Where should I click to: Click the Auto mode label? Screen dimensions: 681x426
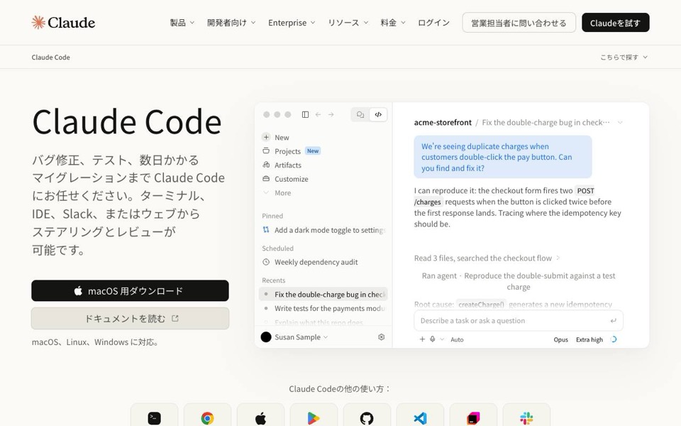[x=457, y=339]
